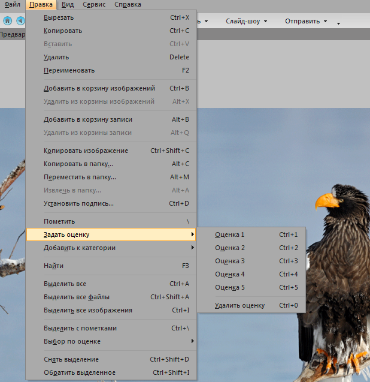Open the Отправить dropdown
The height and width of the screenshot is (382, 370).
tap(306, 22)
